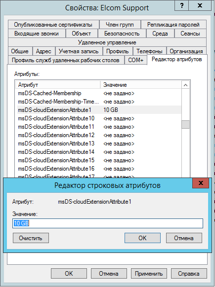Click the help question mark button
This screenshot has height=287, width=215.
pyautogui.click(x=181, y=5)
